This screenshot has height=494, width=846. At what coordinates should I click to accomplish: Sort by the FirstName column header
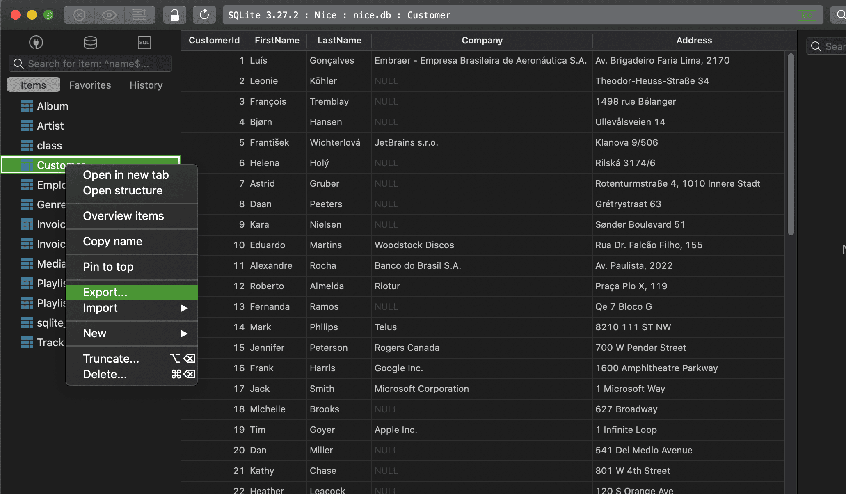tap(277, 40)
